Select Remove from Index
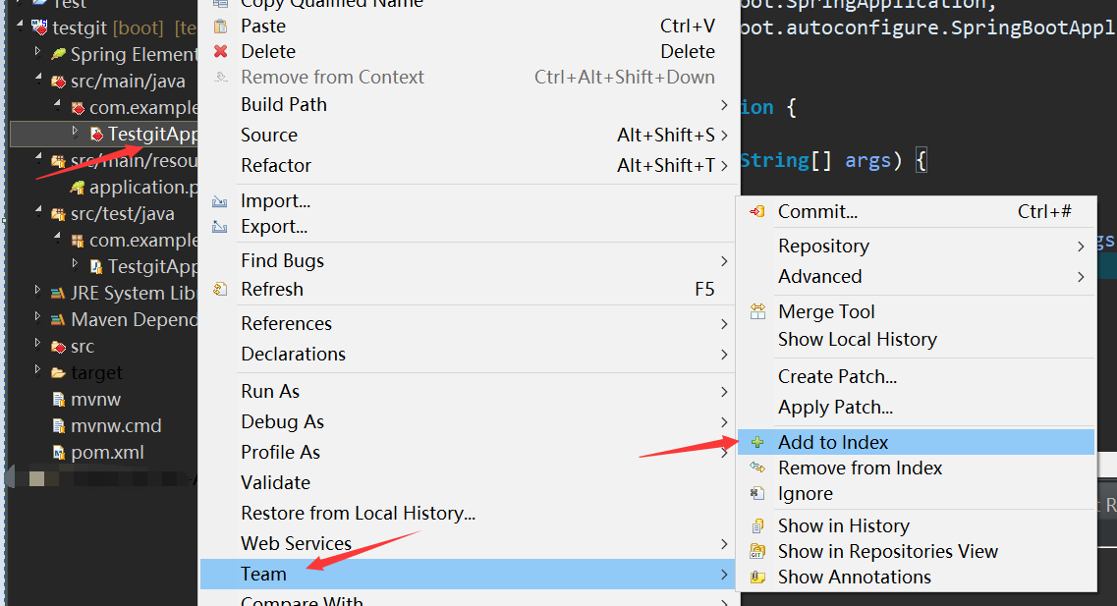This screenshot has height=606, width=1117. (917, 468)
